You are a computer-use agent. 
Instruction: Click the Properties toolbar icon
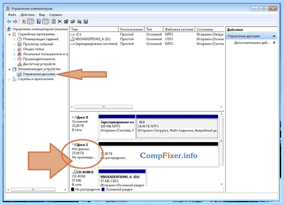point(66,22)
